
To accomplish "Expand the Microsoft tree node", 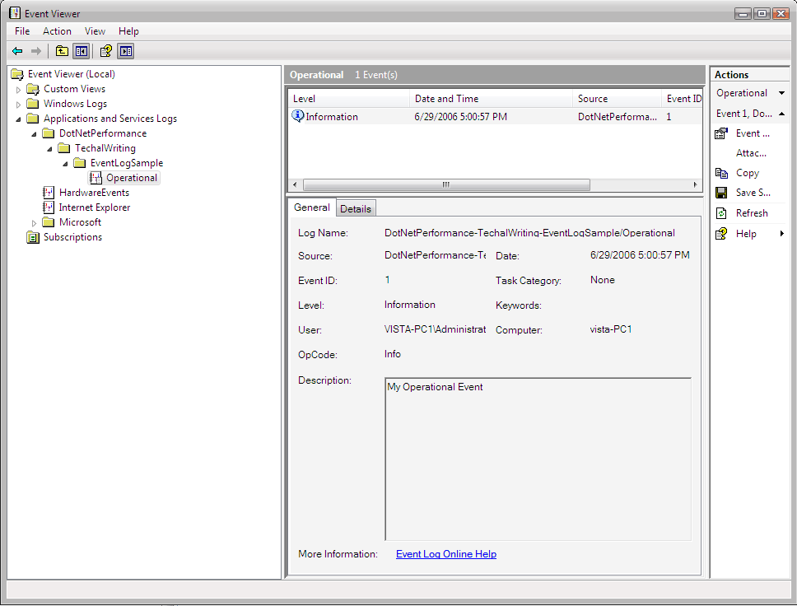I will tap(34, 223).
